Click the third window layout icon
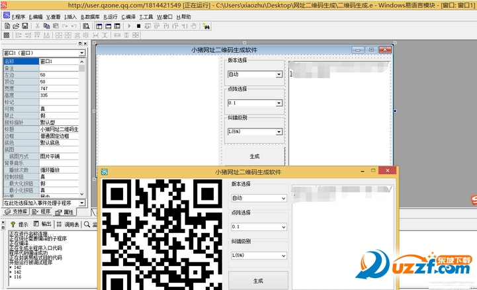Screen dimensions: 477x290 [117, 26]
